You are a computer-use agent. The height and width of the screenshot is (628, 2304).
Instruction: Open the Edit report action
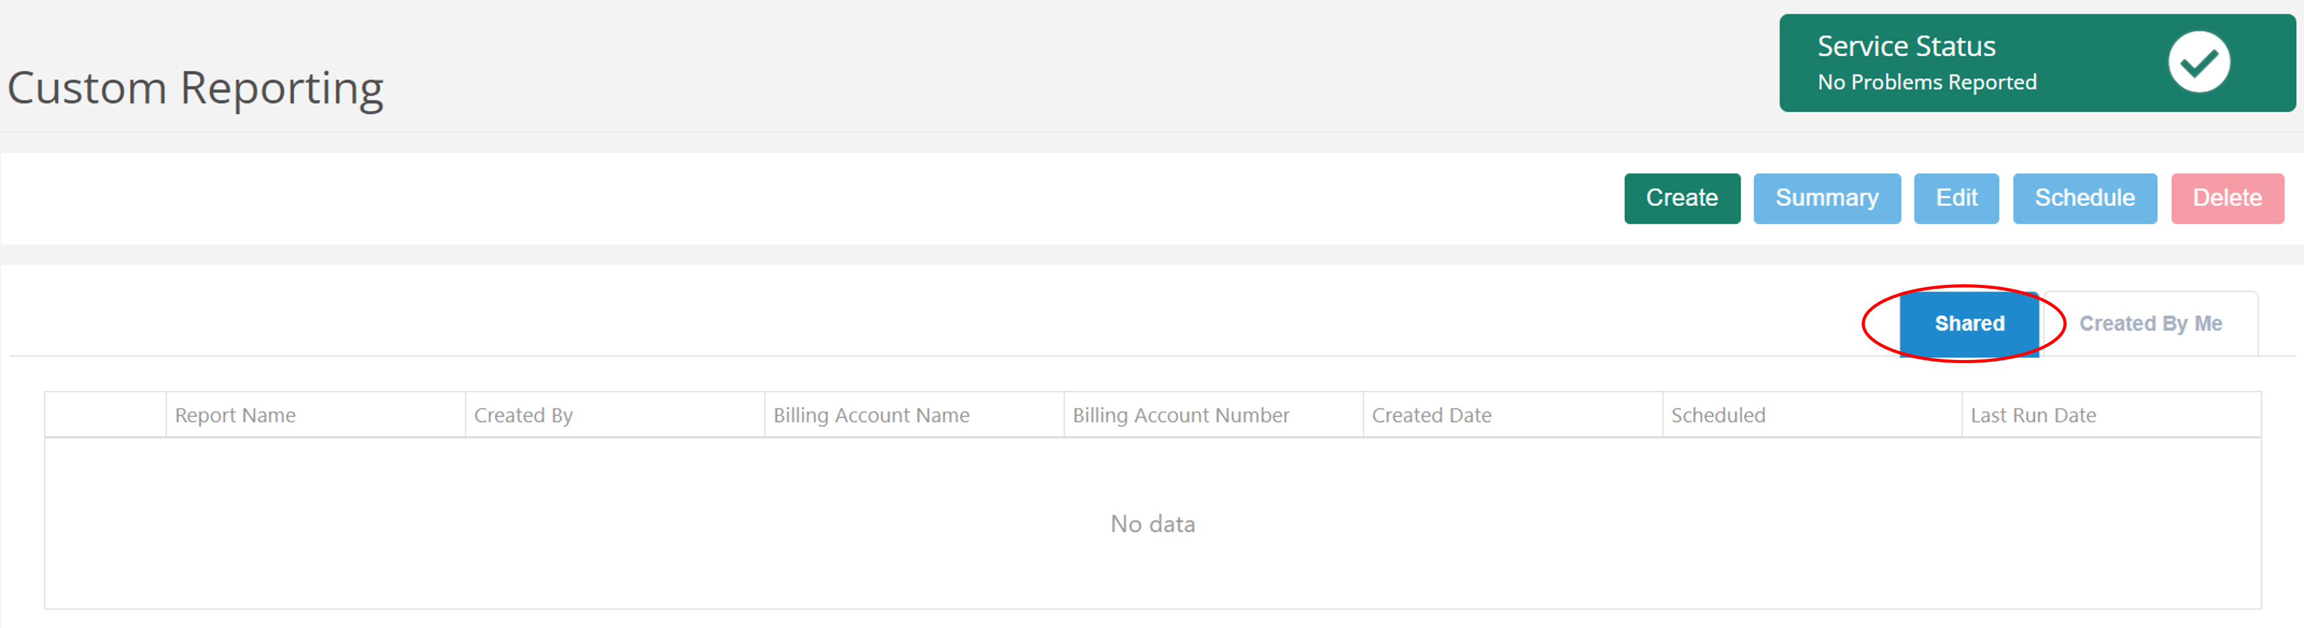(x=1956, y=198)
